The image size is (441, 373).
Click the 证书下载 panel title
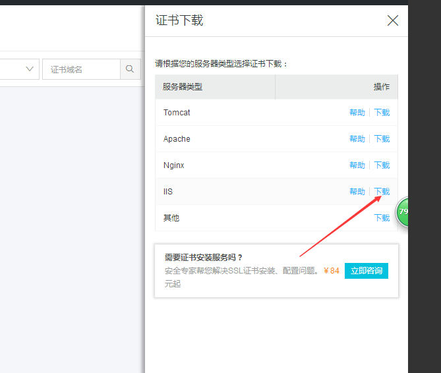[x=179, y=20]
